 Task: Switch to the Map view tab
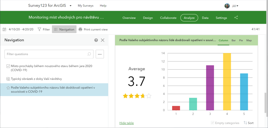(x=249, y=40)
